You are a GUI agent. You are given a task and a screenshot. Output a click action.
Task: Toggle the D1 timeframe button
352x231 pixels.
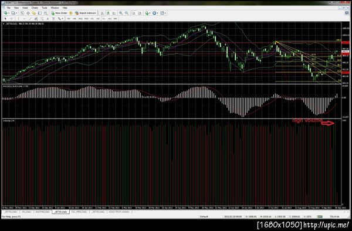coord(104,19)
